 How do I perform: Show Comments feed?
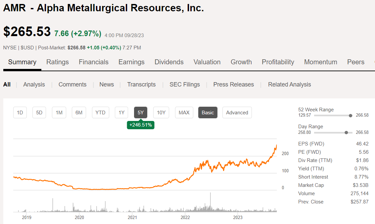(x=72, y=84)
